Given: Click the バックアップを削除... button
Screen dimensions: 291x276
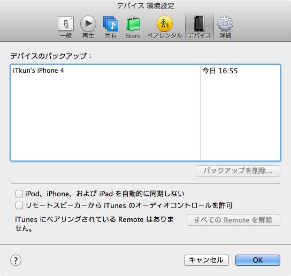Looking at the screenshot, I should pos(238,171).
